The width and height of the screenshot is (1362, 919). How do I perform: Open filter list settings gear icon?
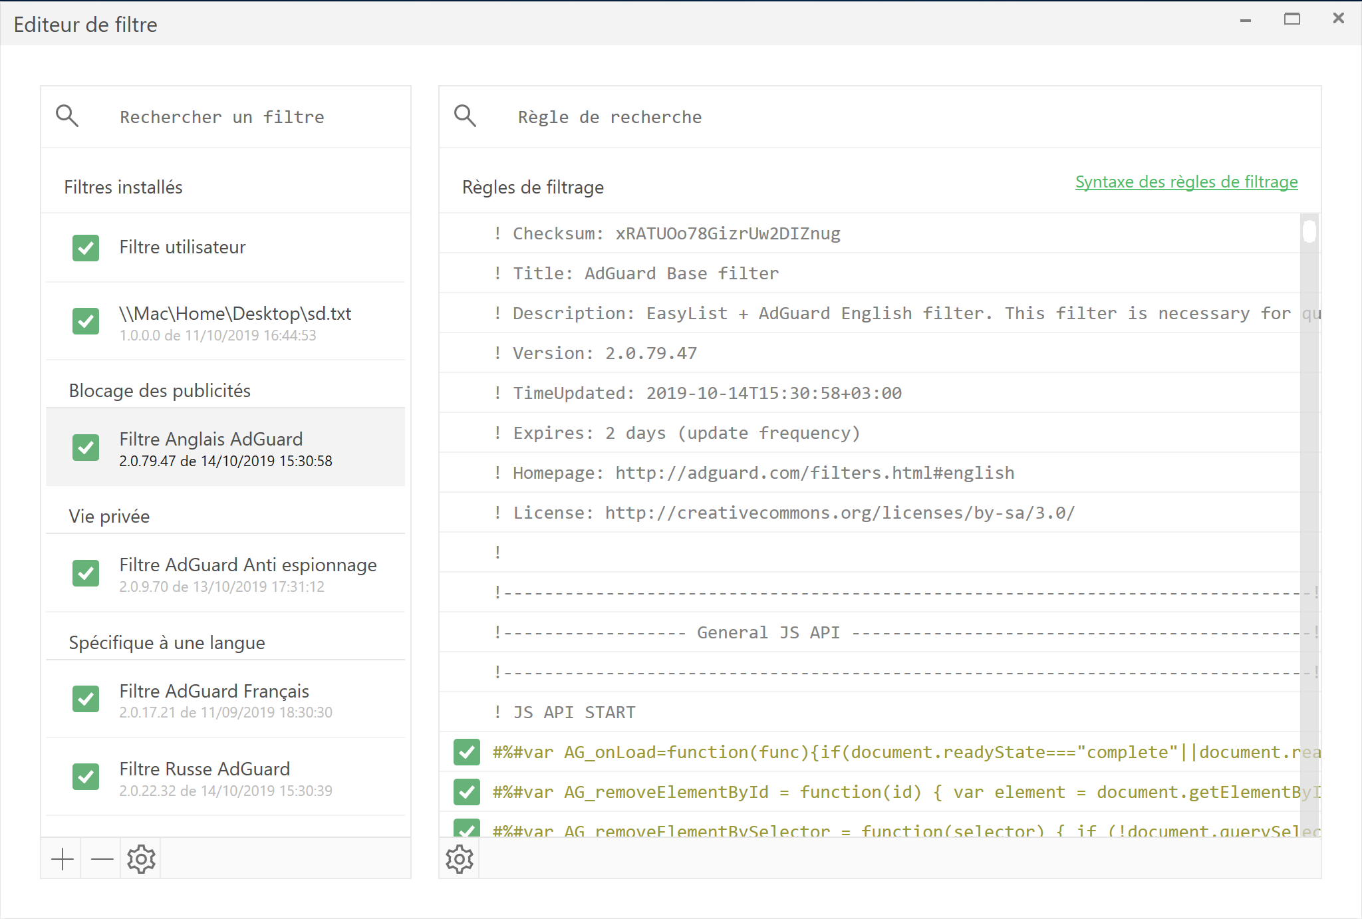(141, 858)
